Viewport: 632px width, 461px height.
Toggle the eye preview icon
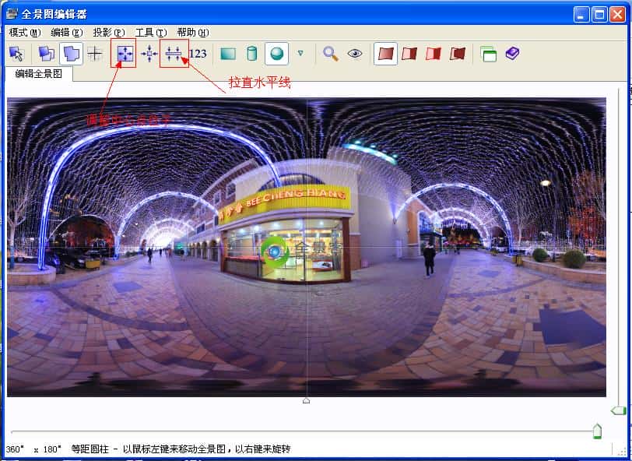click(354, 53)
